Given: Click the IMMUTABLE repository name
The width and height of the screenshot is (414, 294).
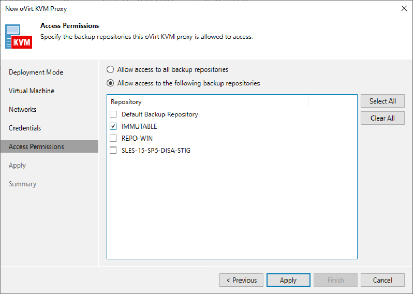Looking at the screenshot, I should click(139, 126).
